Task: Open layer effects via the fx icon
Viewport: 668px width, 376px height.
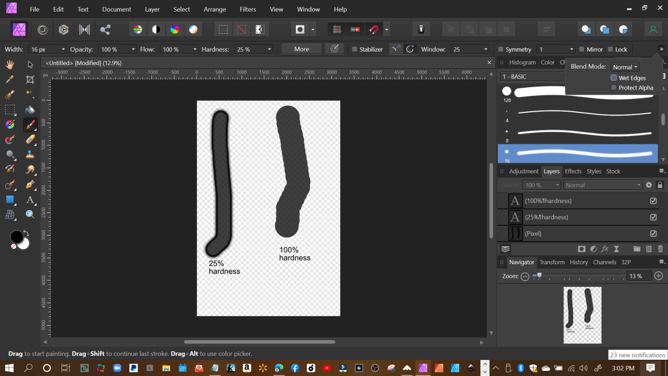Action: [605, 249]
